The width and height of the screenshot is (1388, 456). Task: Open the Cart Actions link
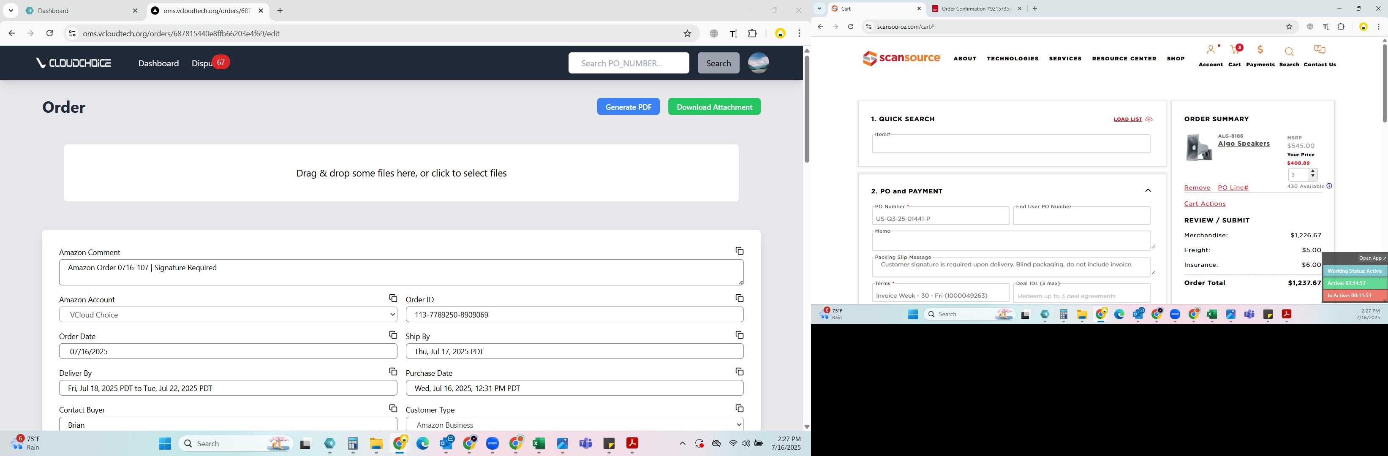pos(1204,204)
